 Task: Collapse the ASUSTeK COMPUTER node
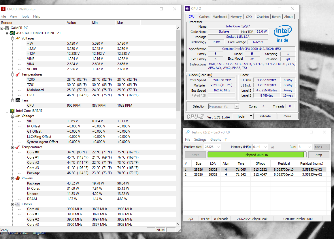(7, 33)
